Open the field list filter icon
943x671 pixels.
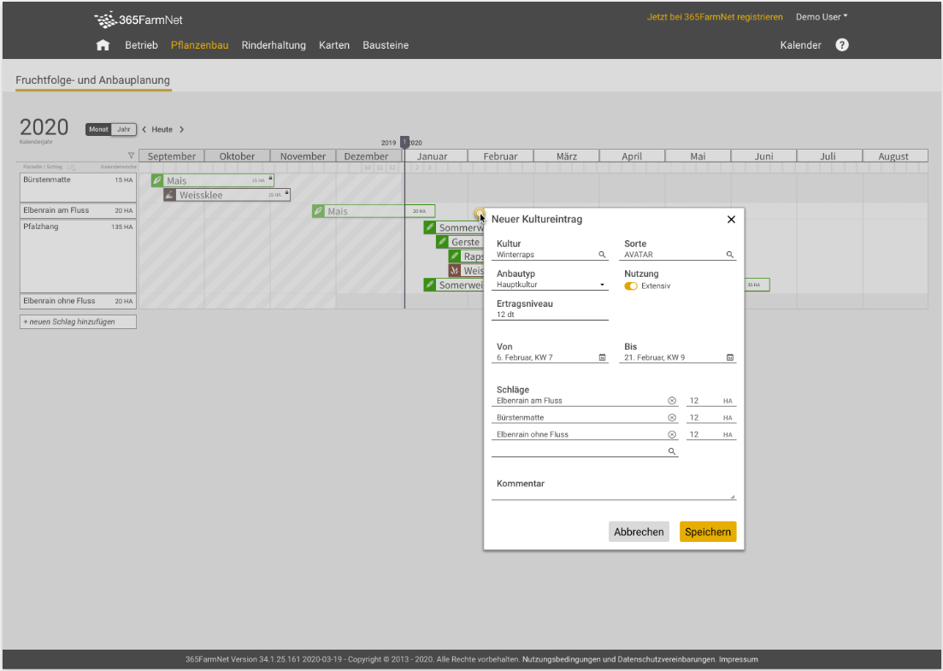[x=131, y=156]
